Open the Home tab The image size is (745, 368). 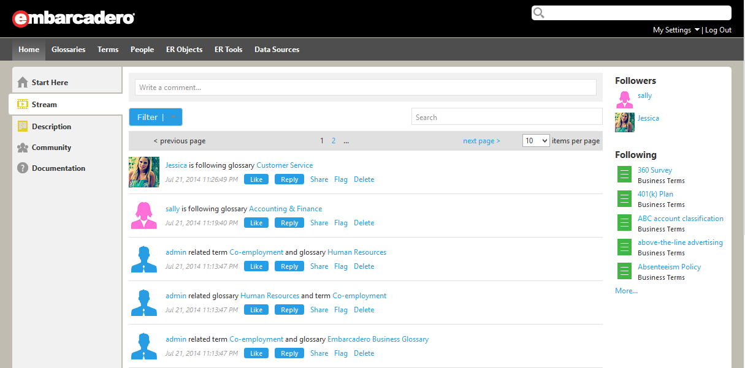point(29,50)
